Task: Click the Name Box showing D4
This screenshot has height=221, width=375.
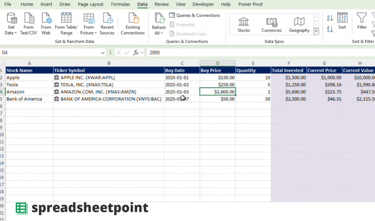Action: (x=50, y=53)
